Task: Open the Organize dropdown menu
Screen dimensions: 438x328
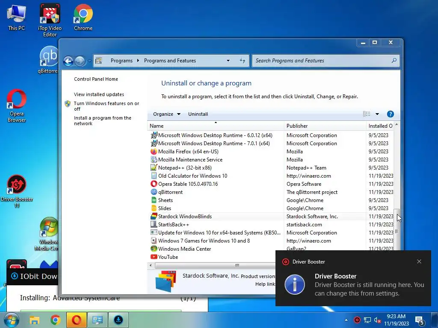Action: pos(166,114)
